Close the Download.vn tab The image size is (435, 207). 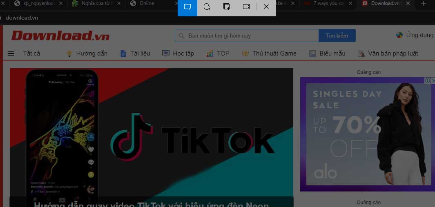[408, 3]
